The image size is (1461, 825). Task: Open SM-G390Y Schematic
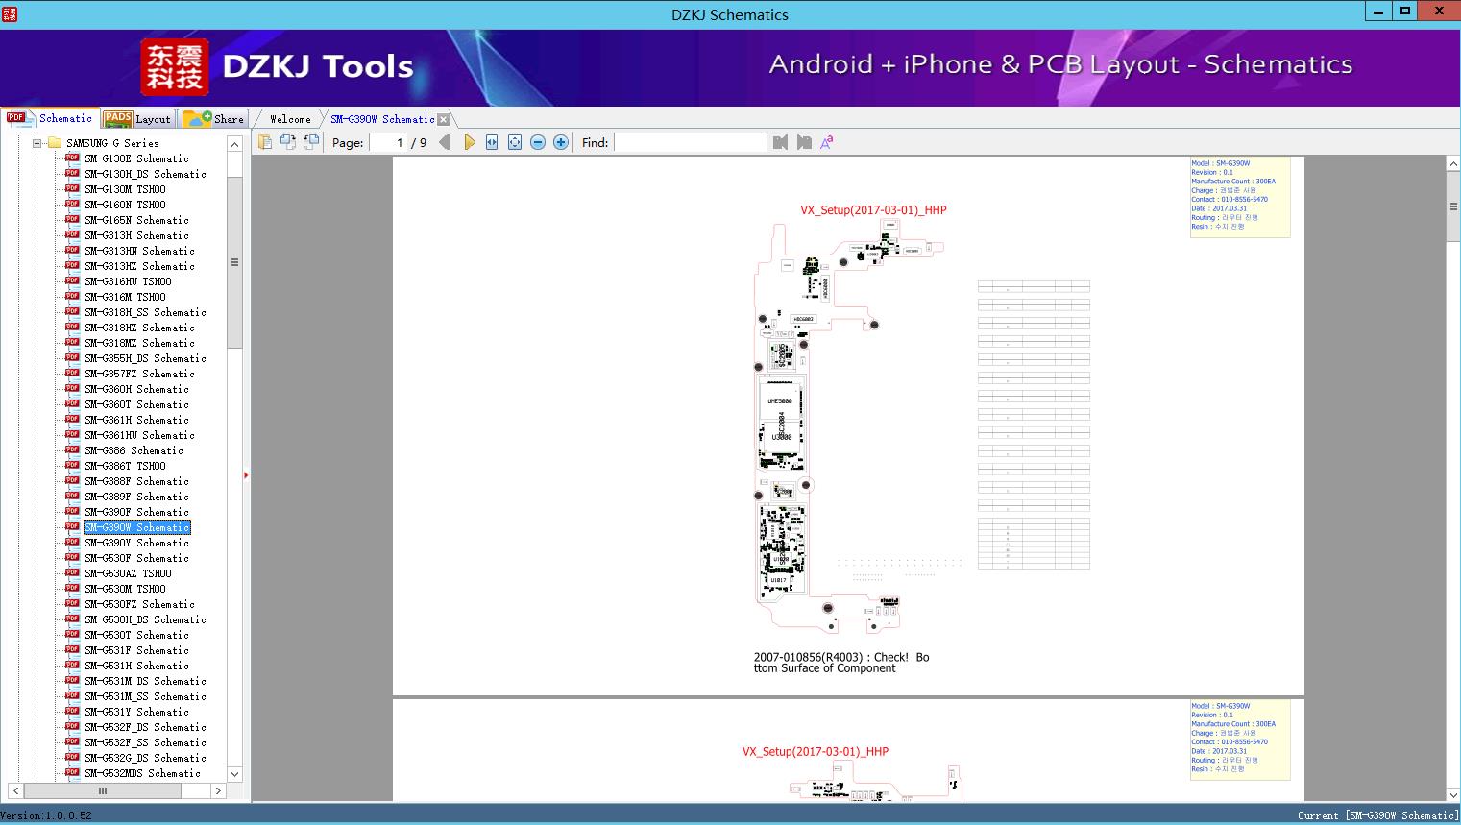(x=136, y=543)
